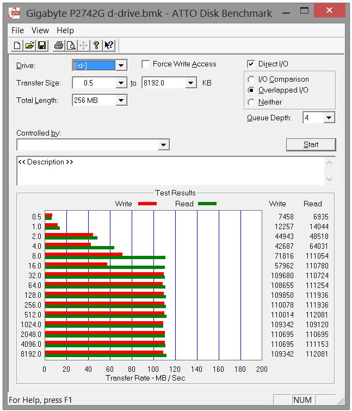The height and width of the screenshot is (411, 352).
Task: Toggle Force Write Access checkbox
Action: (146, 64)
